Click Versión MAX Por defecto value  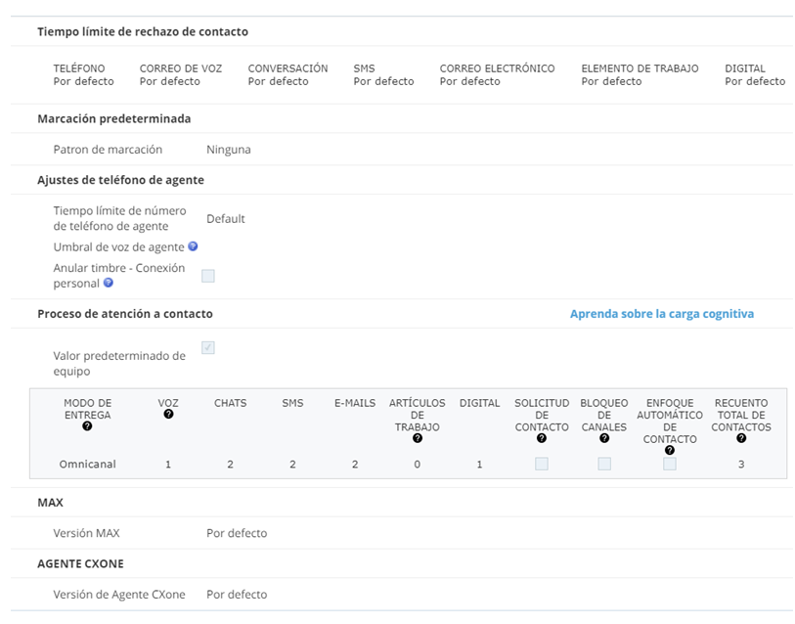point(237,533)
